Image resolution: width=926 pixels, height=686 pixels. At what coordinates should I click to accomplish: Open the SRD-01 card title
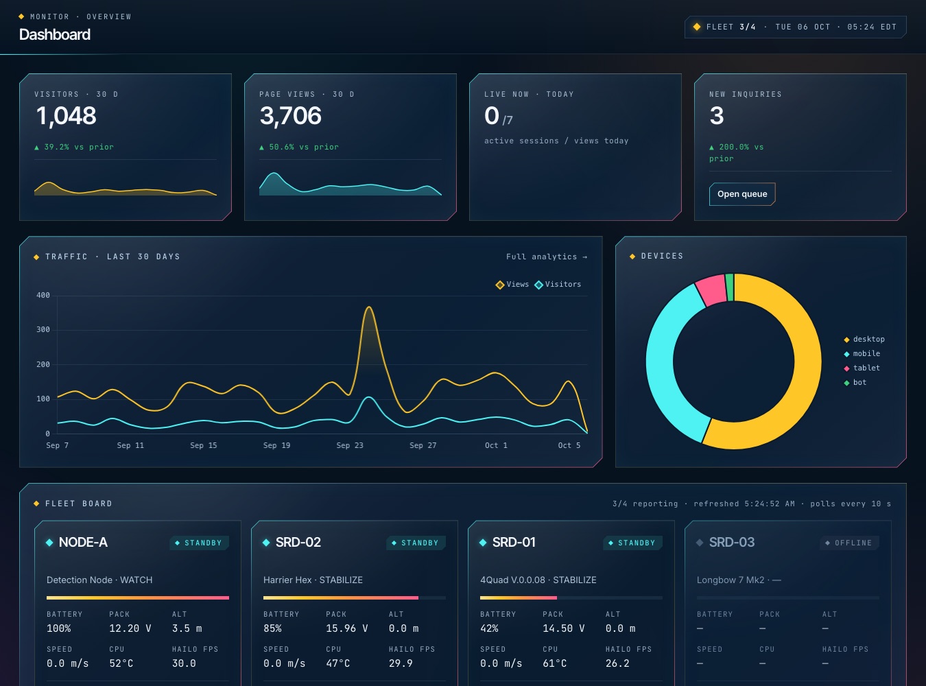click(514, 543)
